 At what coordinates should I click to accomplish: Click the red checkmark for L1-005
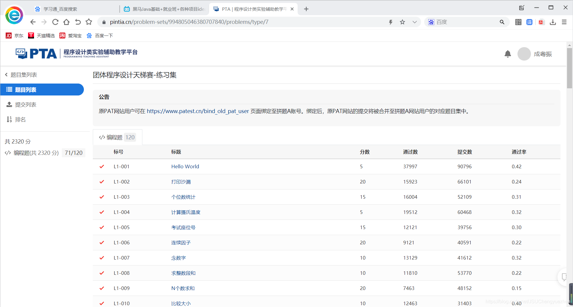coord(102,227)
